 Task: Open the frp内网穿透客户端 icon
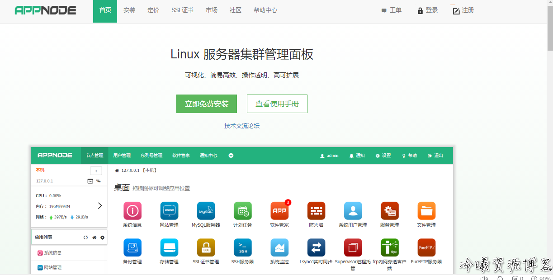coord(390,247)
